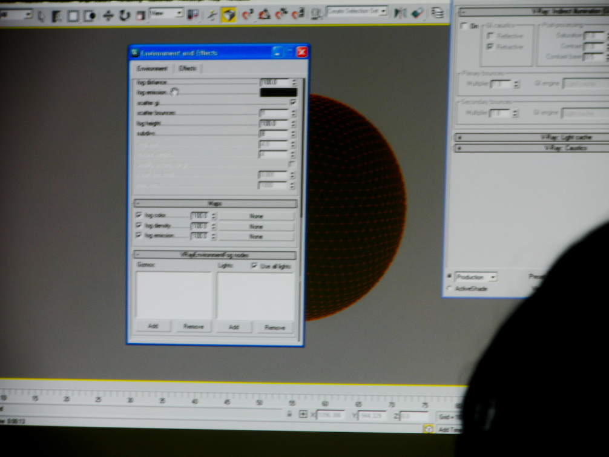The image size is (609, 457).
Task: Click the fog emission map None button
Action: coord(256,237)
